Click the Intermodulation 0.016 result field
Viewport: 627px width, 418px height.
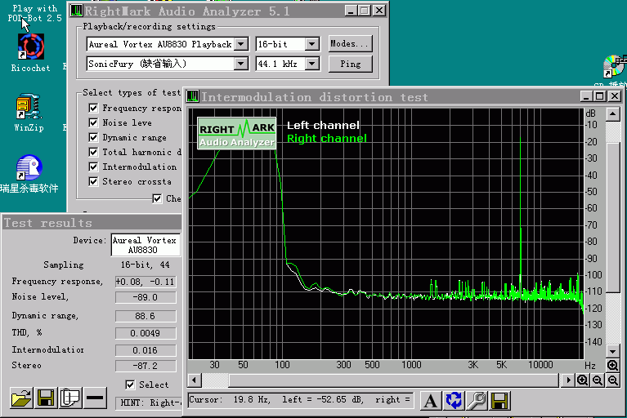(x=146, y=350)
